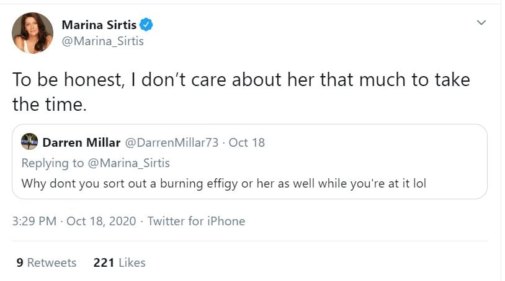
Task: Open the tweet options chevron menu
Action: pyautogui.click(x=480, y=23)
